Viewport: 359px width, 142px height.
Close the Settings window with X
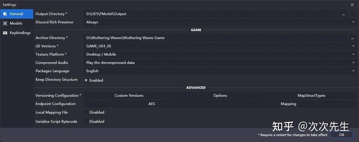(352, 5)
